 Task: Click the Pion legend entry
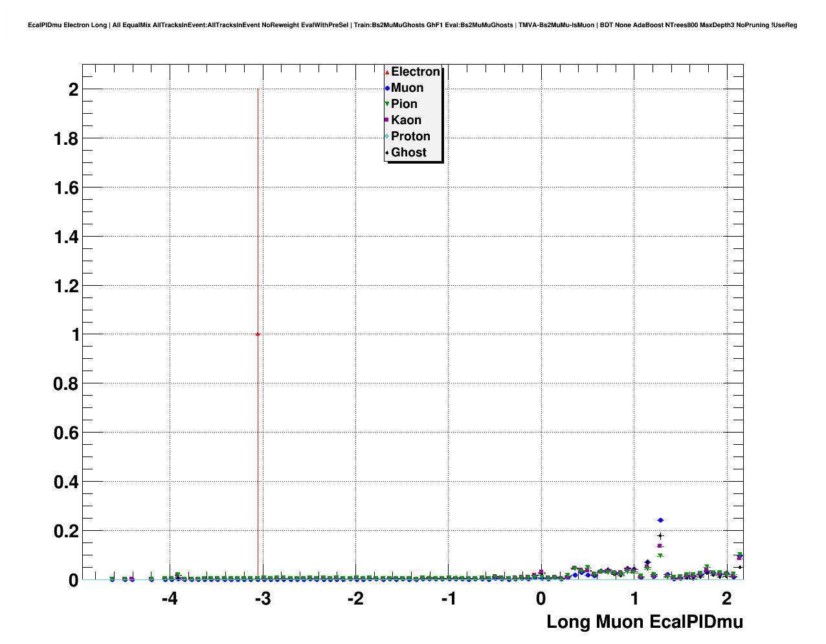coord(401,104)
